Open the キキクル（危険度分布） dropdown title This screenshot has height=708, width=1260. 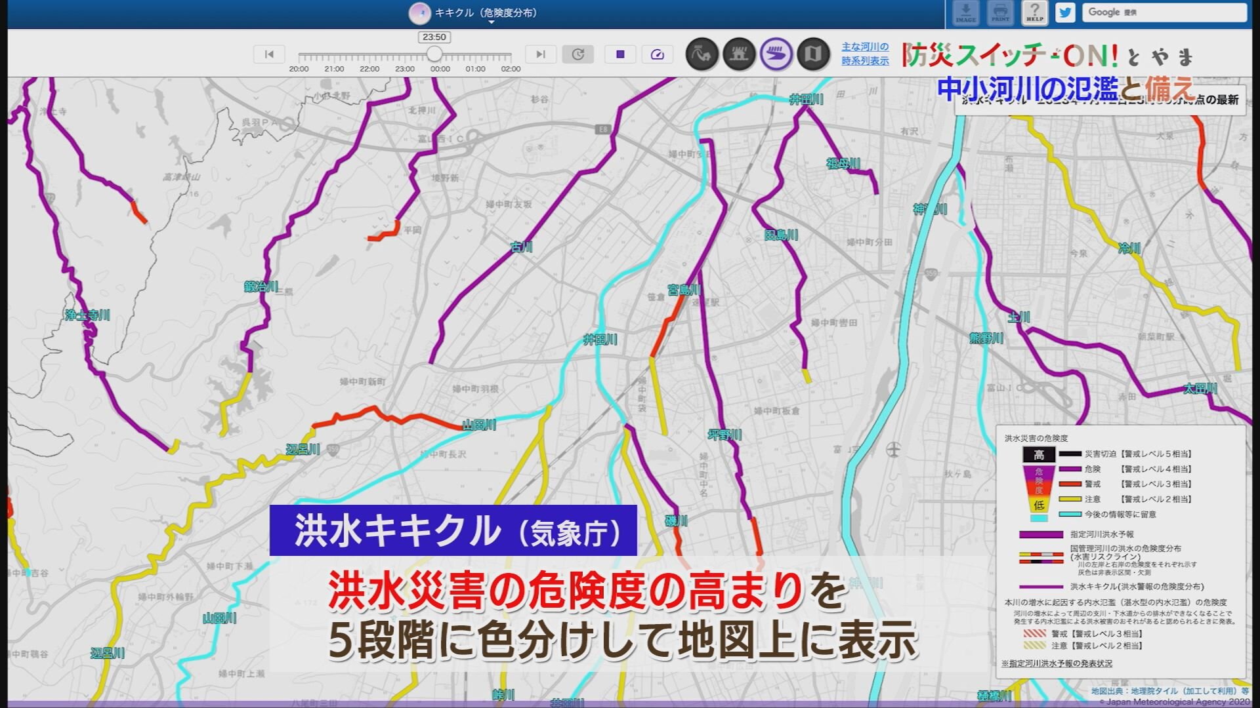coord(485,12)
